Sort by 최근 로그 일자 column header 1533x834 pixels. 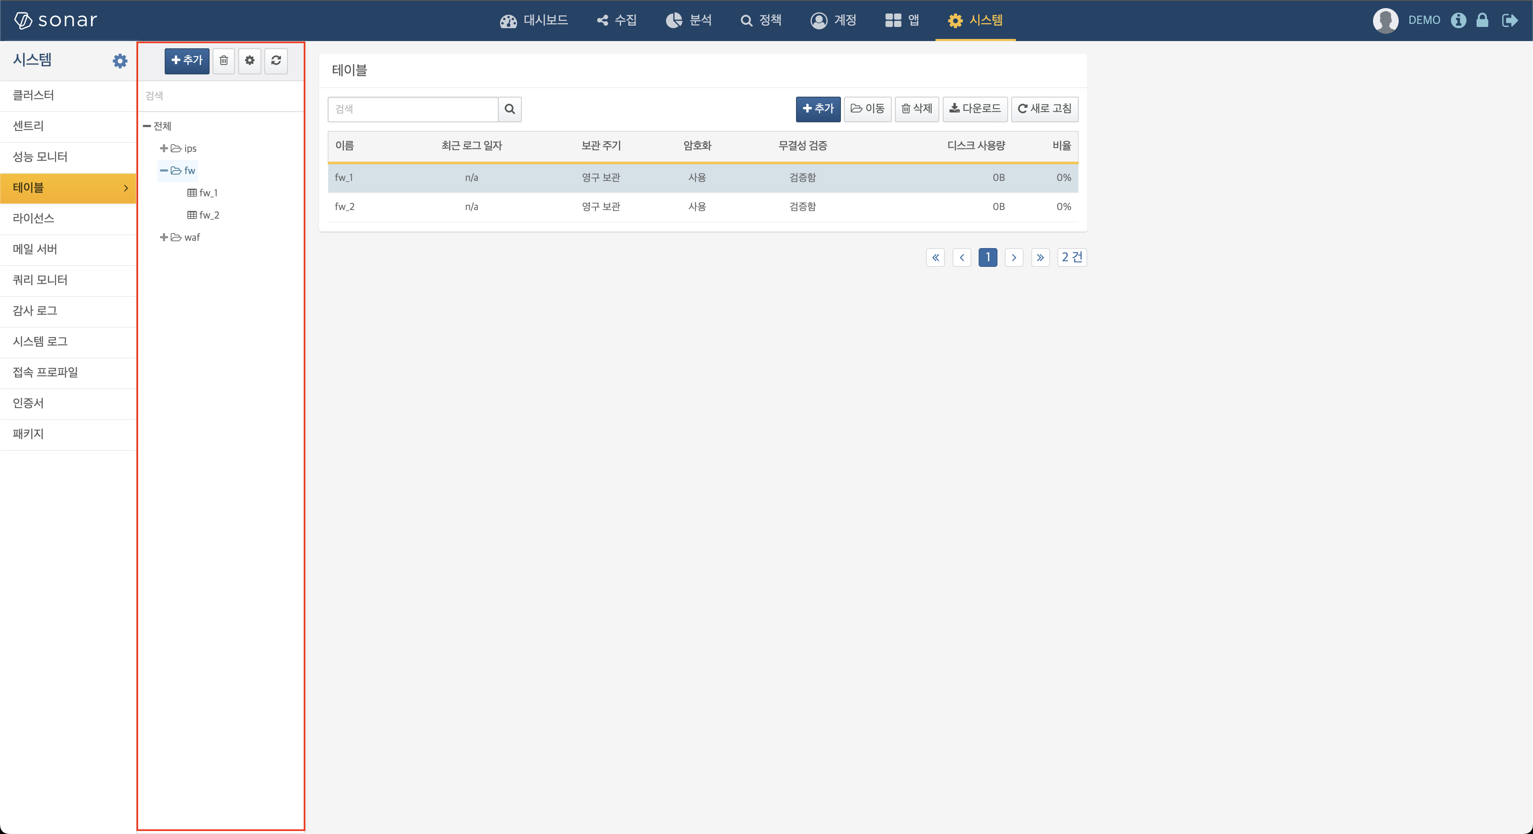pyautogui.click(x=472, y=146)
